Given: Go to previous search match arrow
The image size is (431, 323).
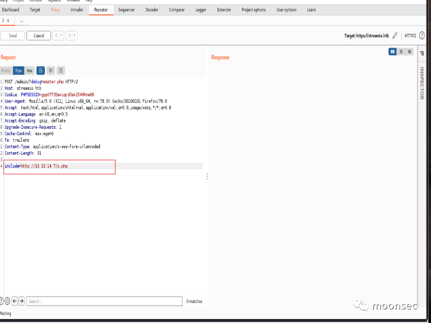Looking at the screenshot, I should (x=15, y=301).
